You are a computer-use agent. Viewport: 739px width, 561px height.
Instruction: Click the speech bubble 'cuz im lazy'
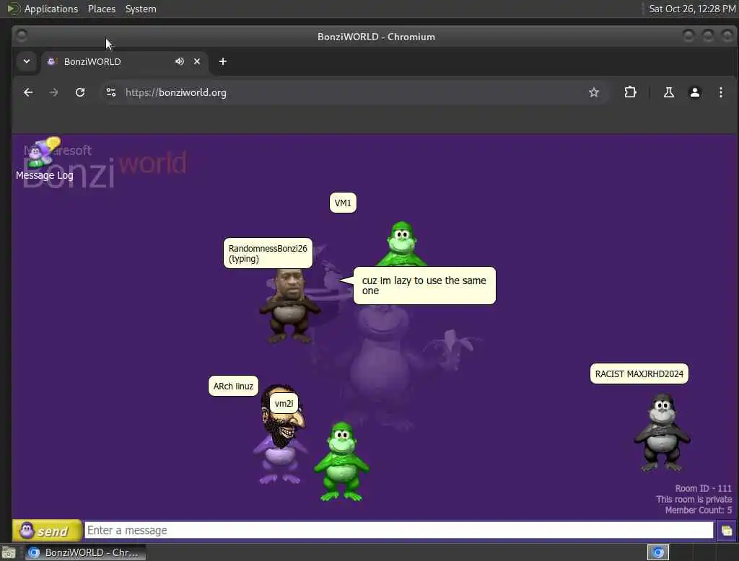[424, 286]
